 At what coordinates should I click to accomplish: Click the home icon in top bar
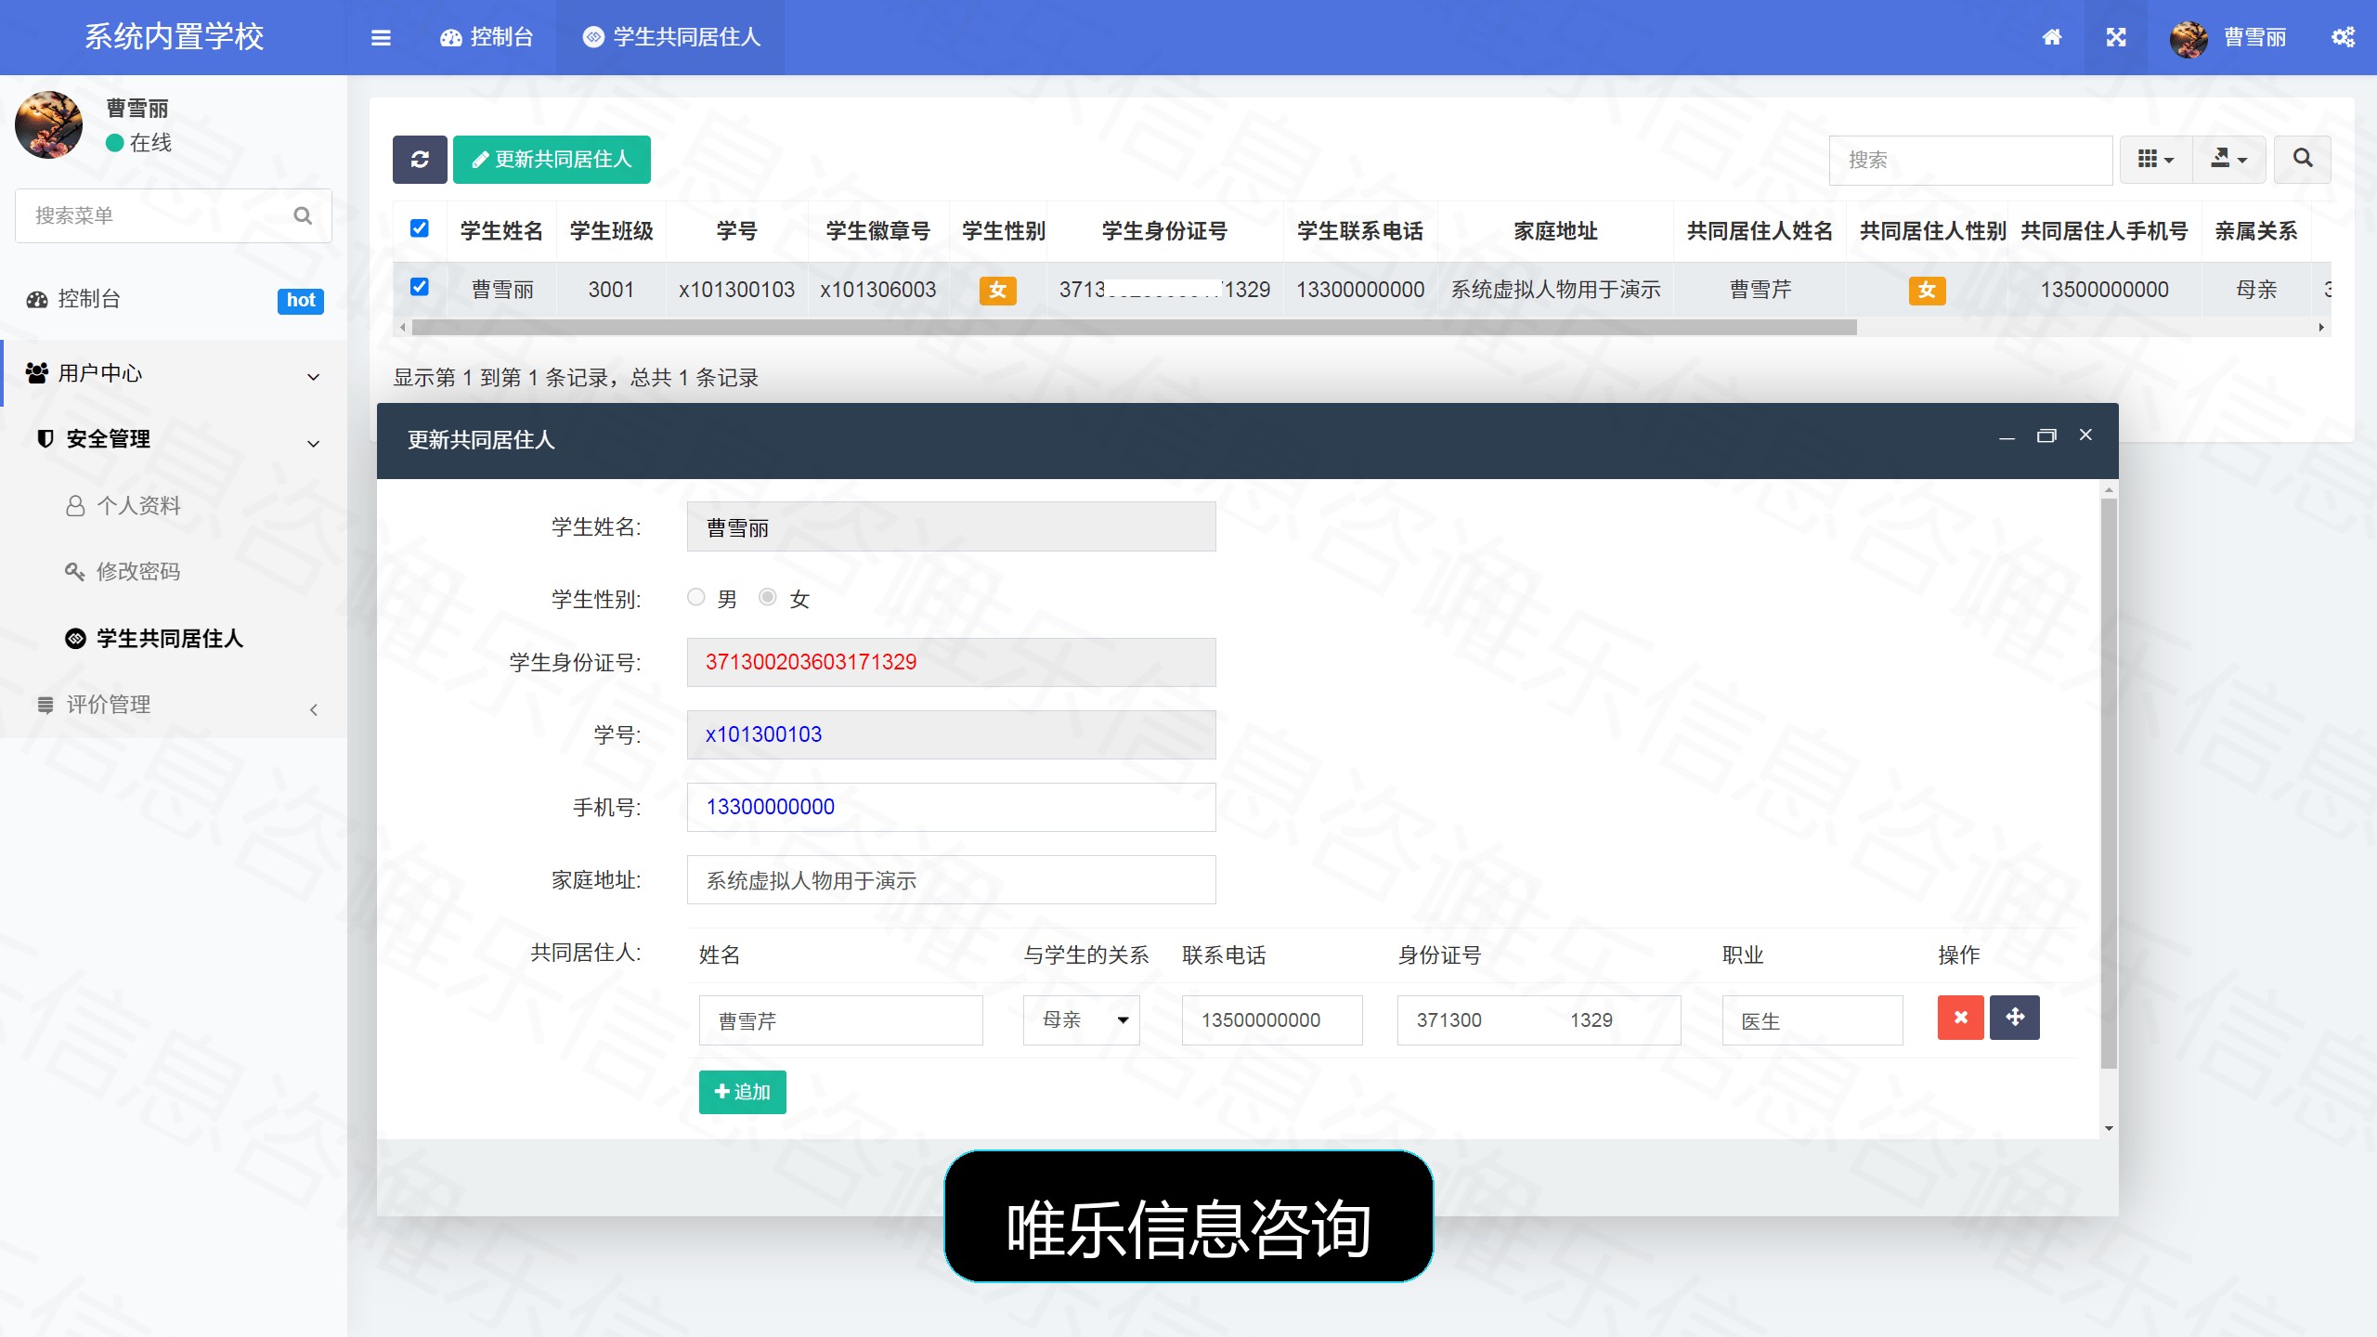(2052, 37)
